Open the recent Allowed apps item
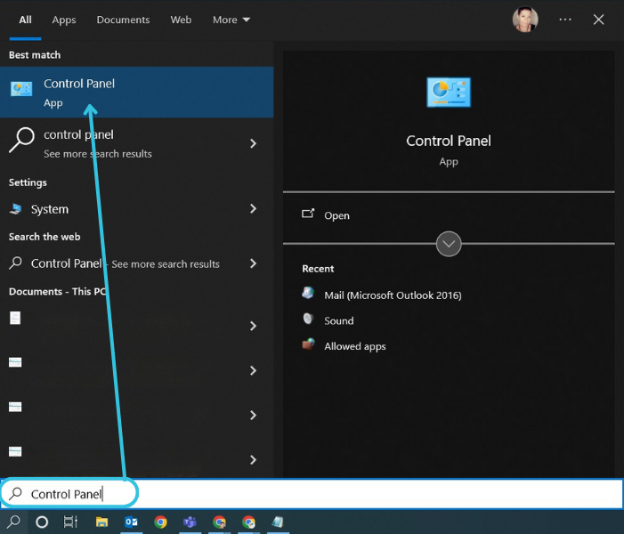Screen dimensions: 624x534 pyautogui.click(x=354, y=346)
